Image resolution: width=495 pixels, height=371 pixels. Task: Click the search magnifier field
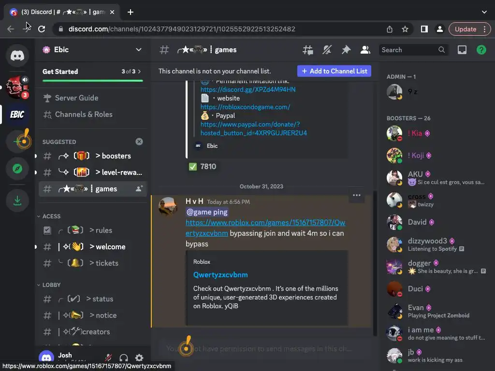pyautogui.click(x=414, y=50)
